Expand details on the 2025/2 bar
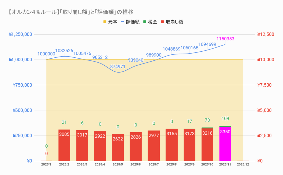Screen dimensions: 283x175 pyautogui.click(x=64, y=145)
